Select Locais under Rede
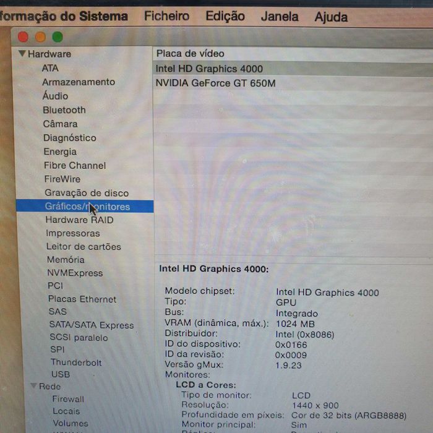This screenshot has width=433, height=433. pyautogui.click(x=66, y=411)
